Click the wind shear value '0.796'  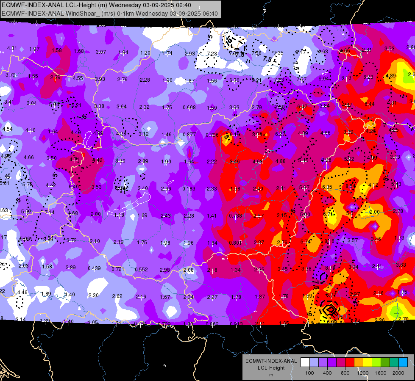point(212,135)
